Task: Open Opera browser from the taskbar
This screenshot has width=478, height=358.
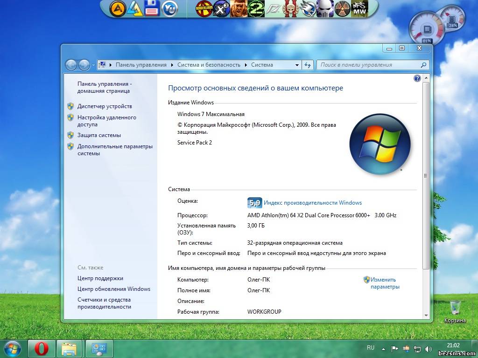Action: coord(42,349)
